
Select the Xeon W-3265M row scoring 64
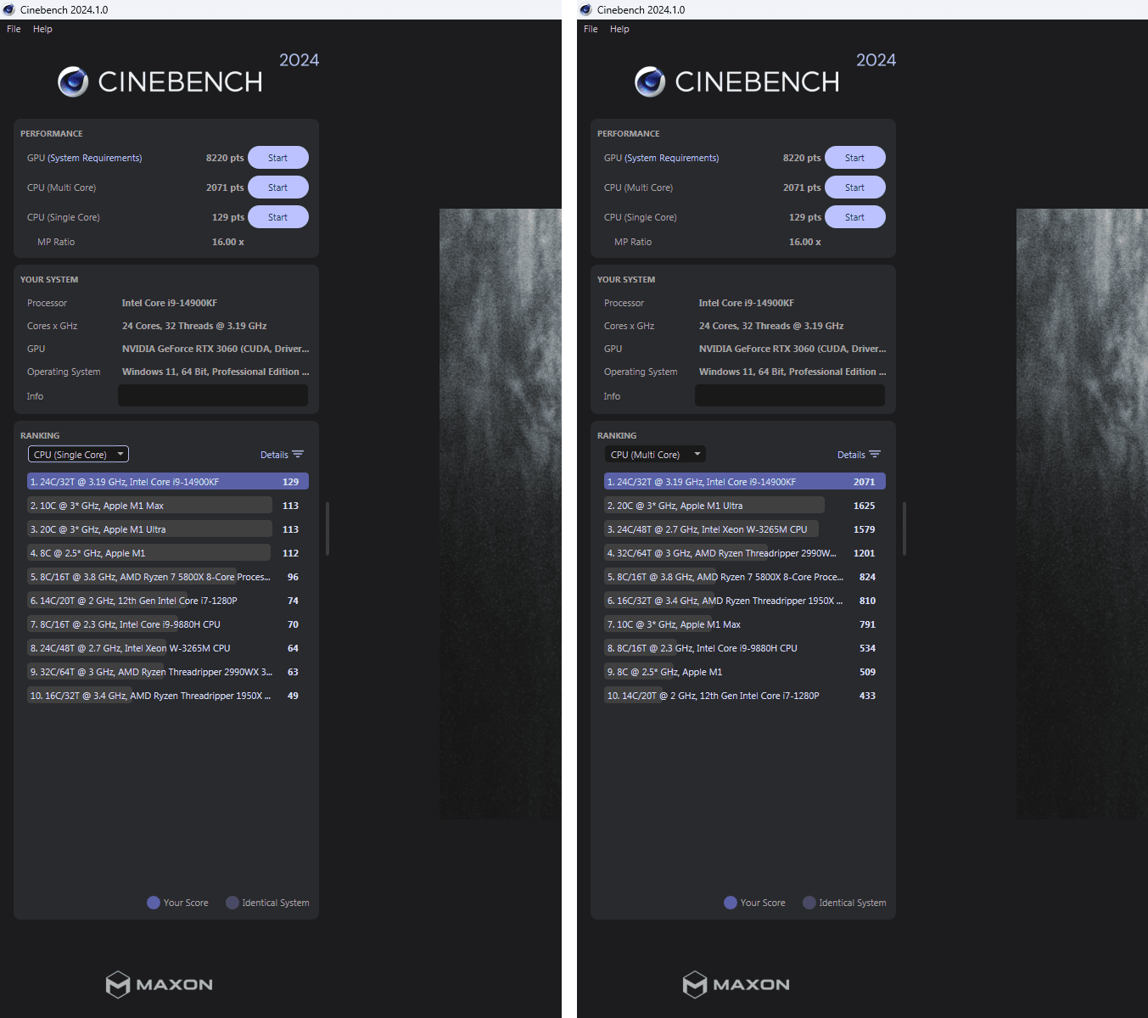[168, 648]
